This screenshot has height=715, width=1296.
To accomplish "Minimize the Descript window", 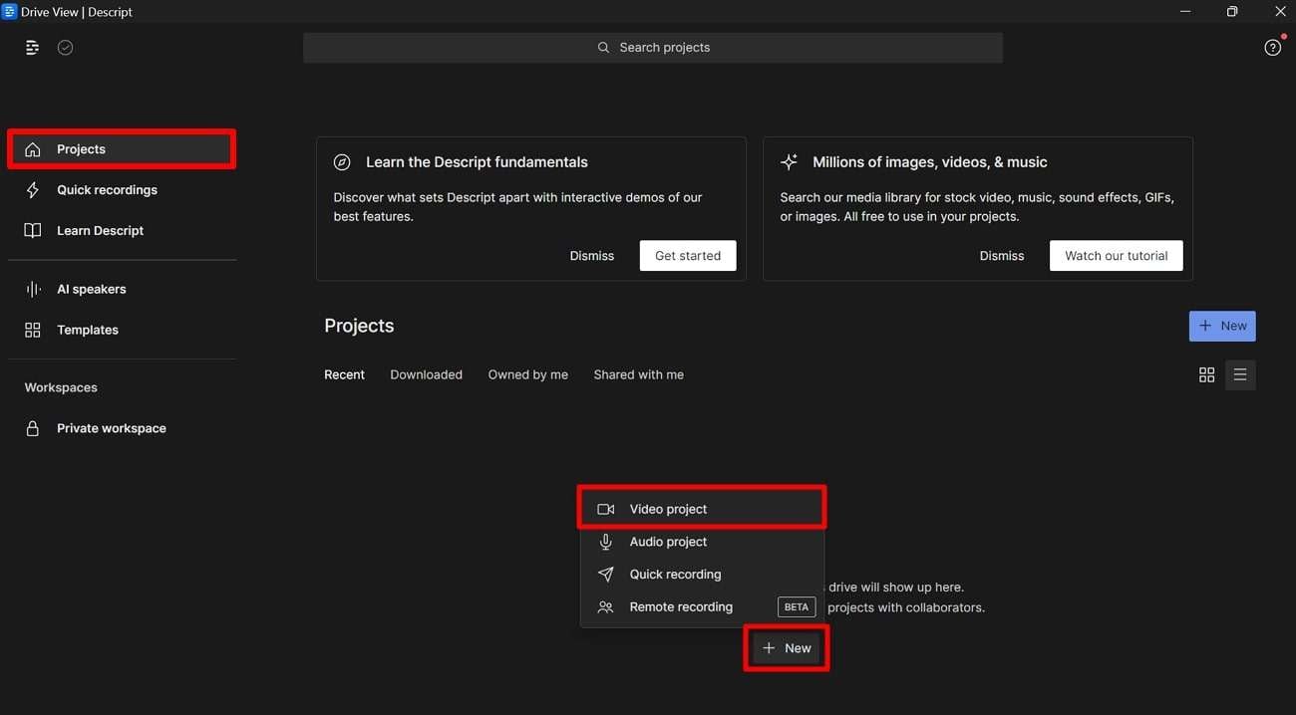I will coord(1185,12).
